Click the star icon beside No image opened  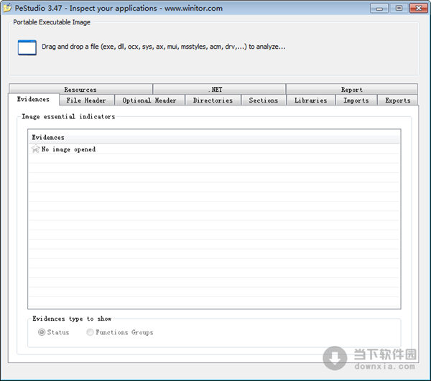pos(35,149)
